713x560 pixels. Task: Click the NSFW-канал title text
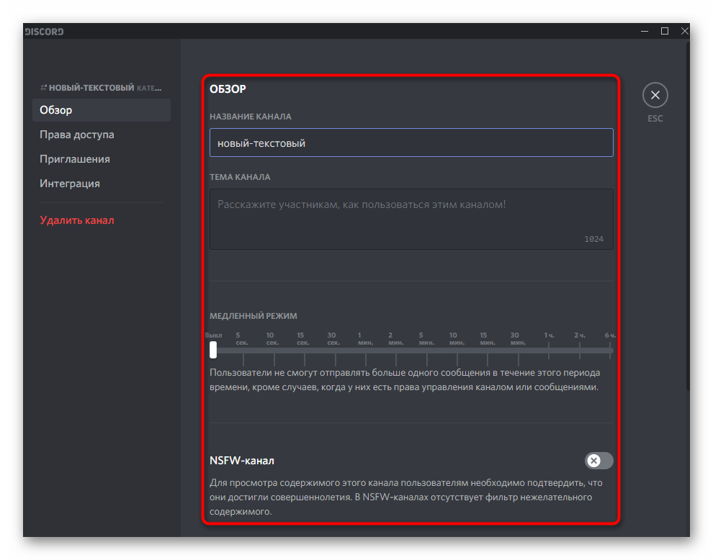pyautogui.click(x=242, y=461)
